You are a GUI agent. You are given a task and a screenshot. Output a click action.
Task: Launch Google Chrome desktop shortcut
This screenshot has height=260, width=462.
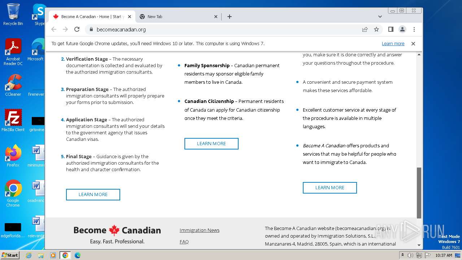13,193
